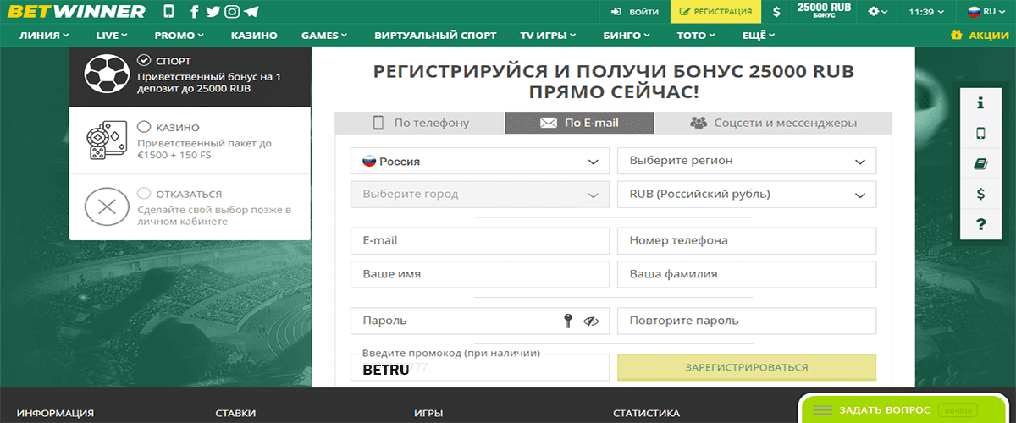Switch to the По телефону tab
The image size is (1016, 423).
click(420, 123)
